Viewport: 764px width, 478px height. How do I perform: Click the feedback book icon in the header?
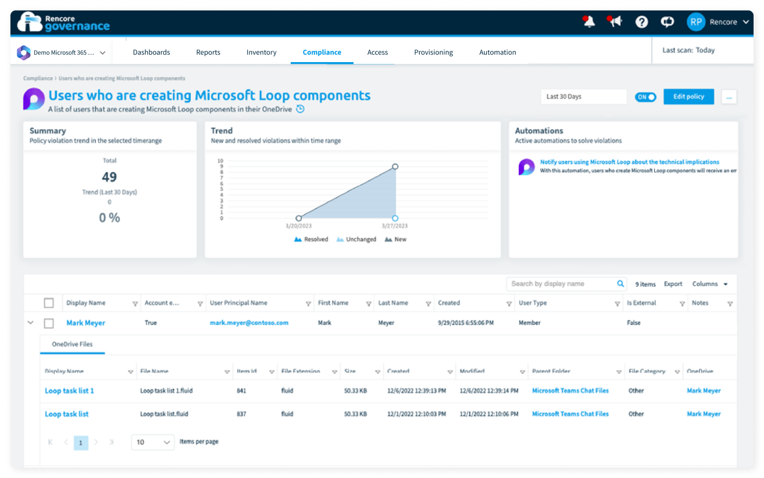667,22
